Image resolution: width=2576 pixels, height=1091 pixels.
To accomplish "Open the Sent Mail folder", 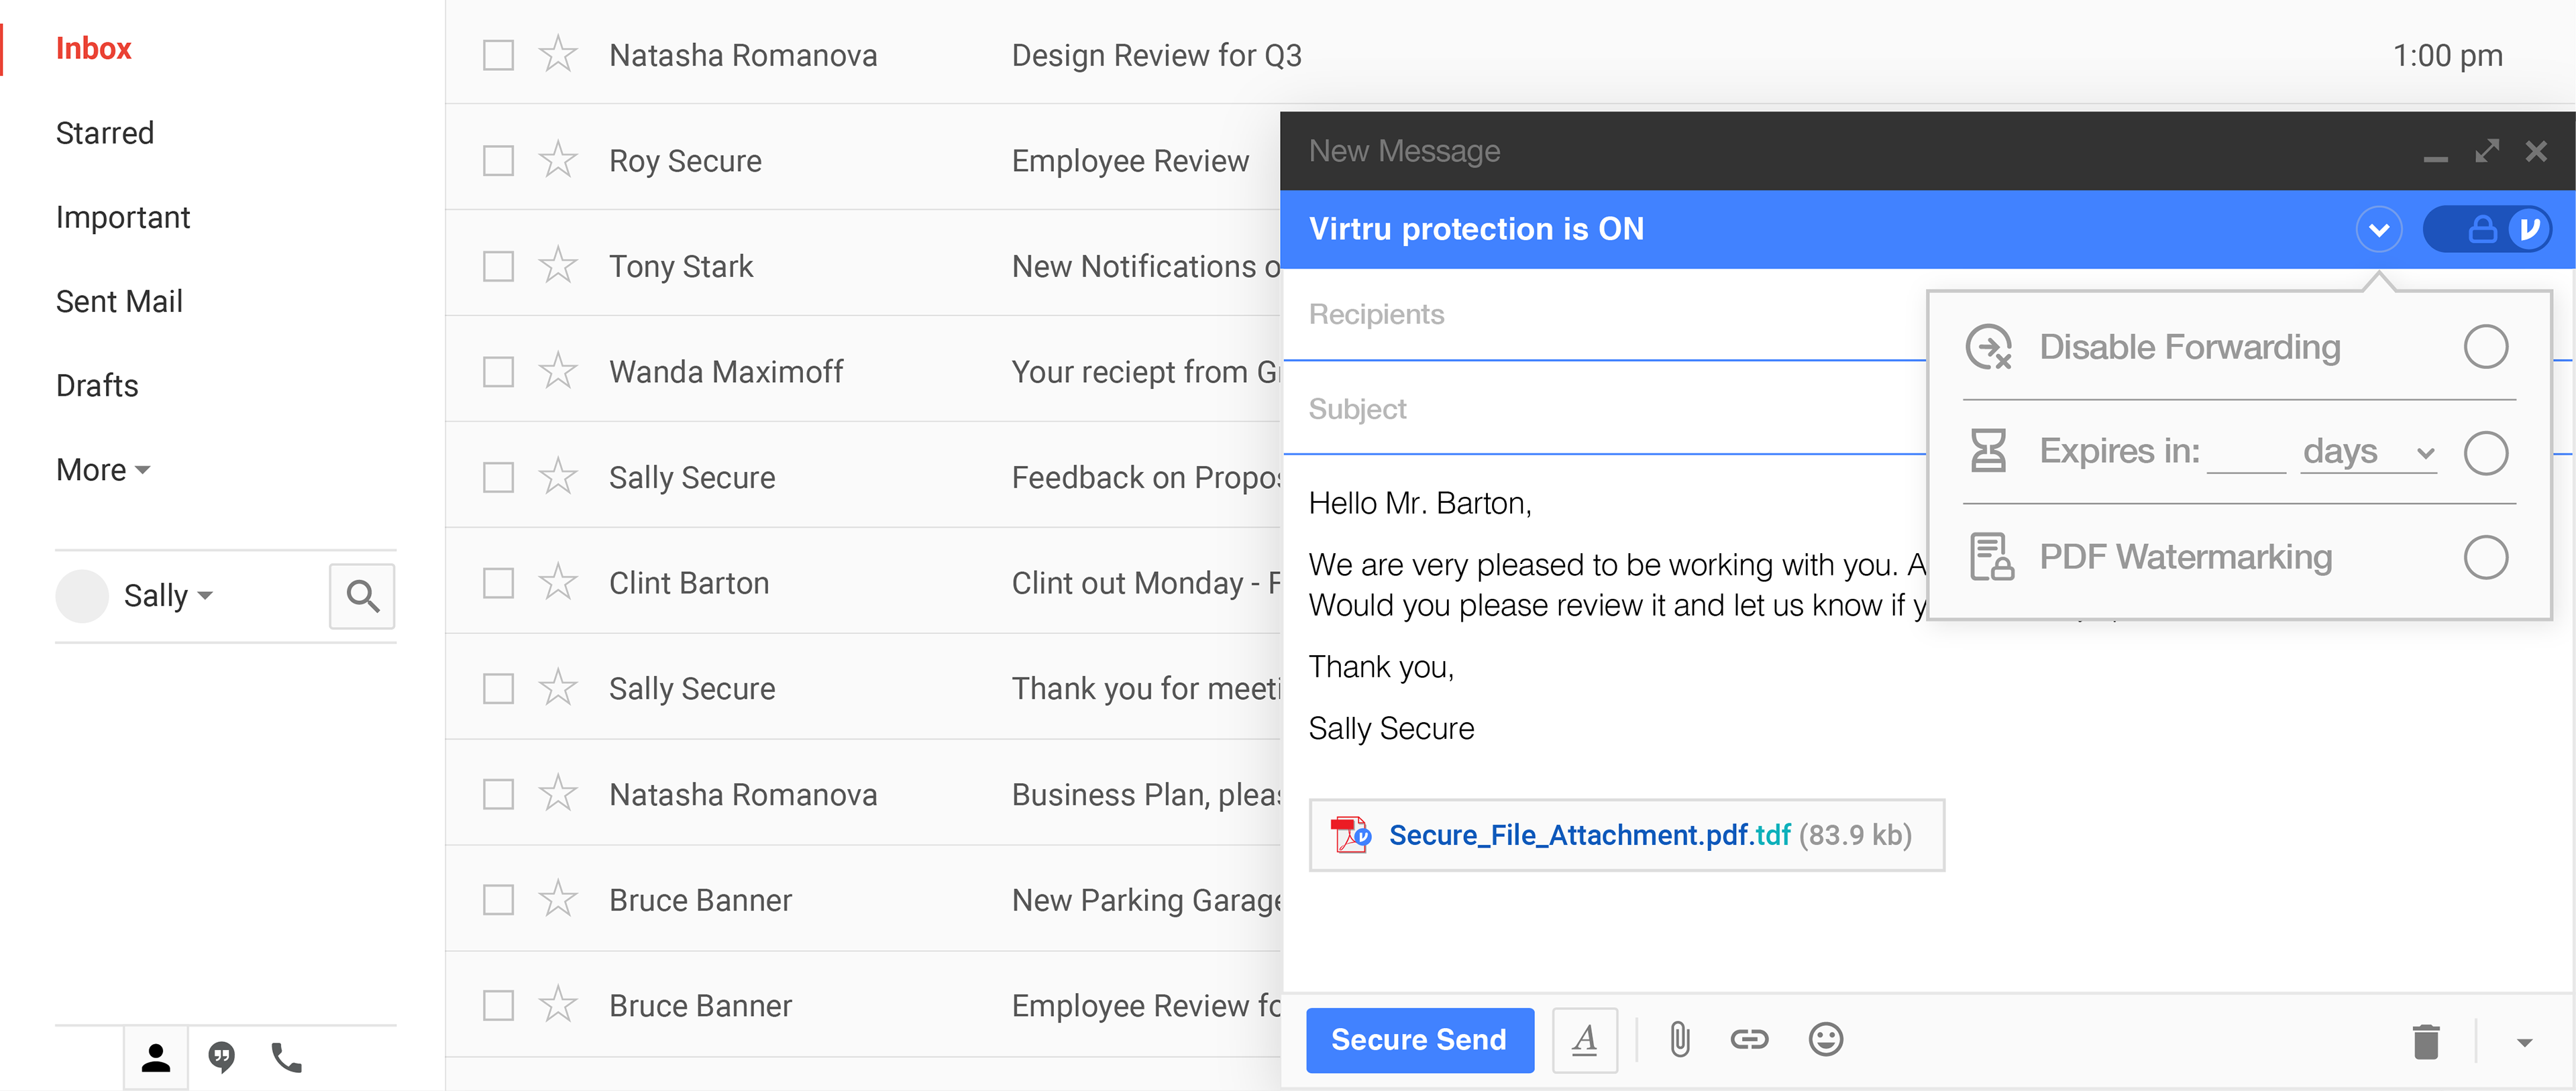I will tap(119, 301).
